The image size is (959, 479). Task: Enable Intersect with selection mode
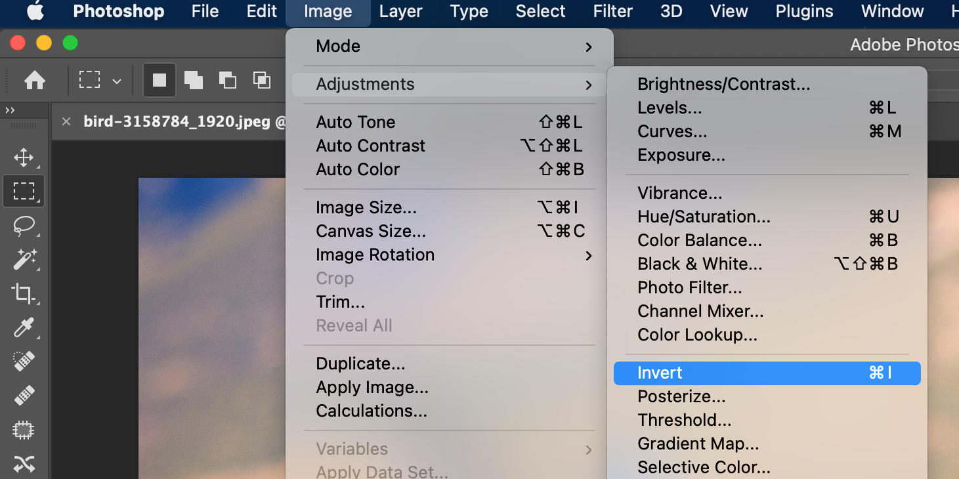[x=261, y=79]
